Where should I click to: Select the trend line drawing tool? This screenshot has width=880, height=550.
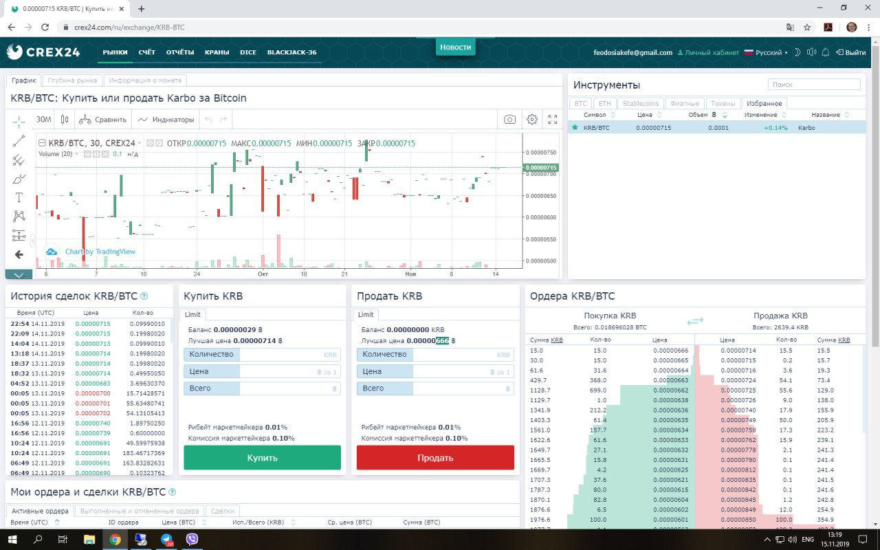tap(19, 141)
